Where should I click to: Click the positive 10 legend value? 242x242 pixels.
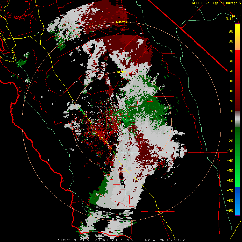pyautogui.click(x=231, y=111)
